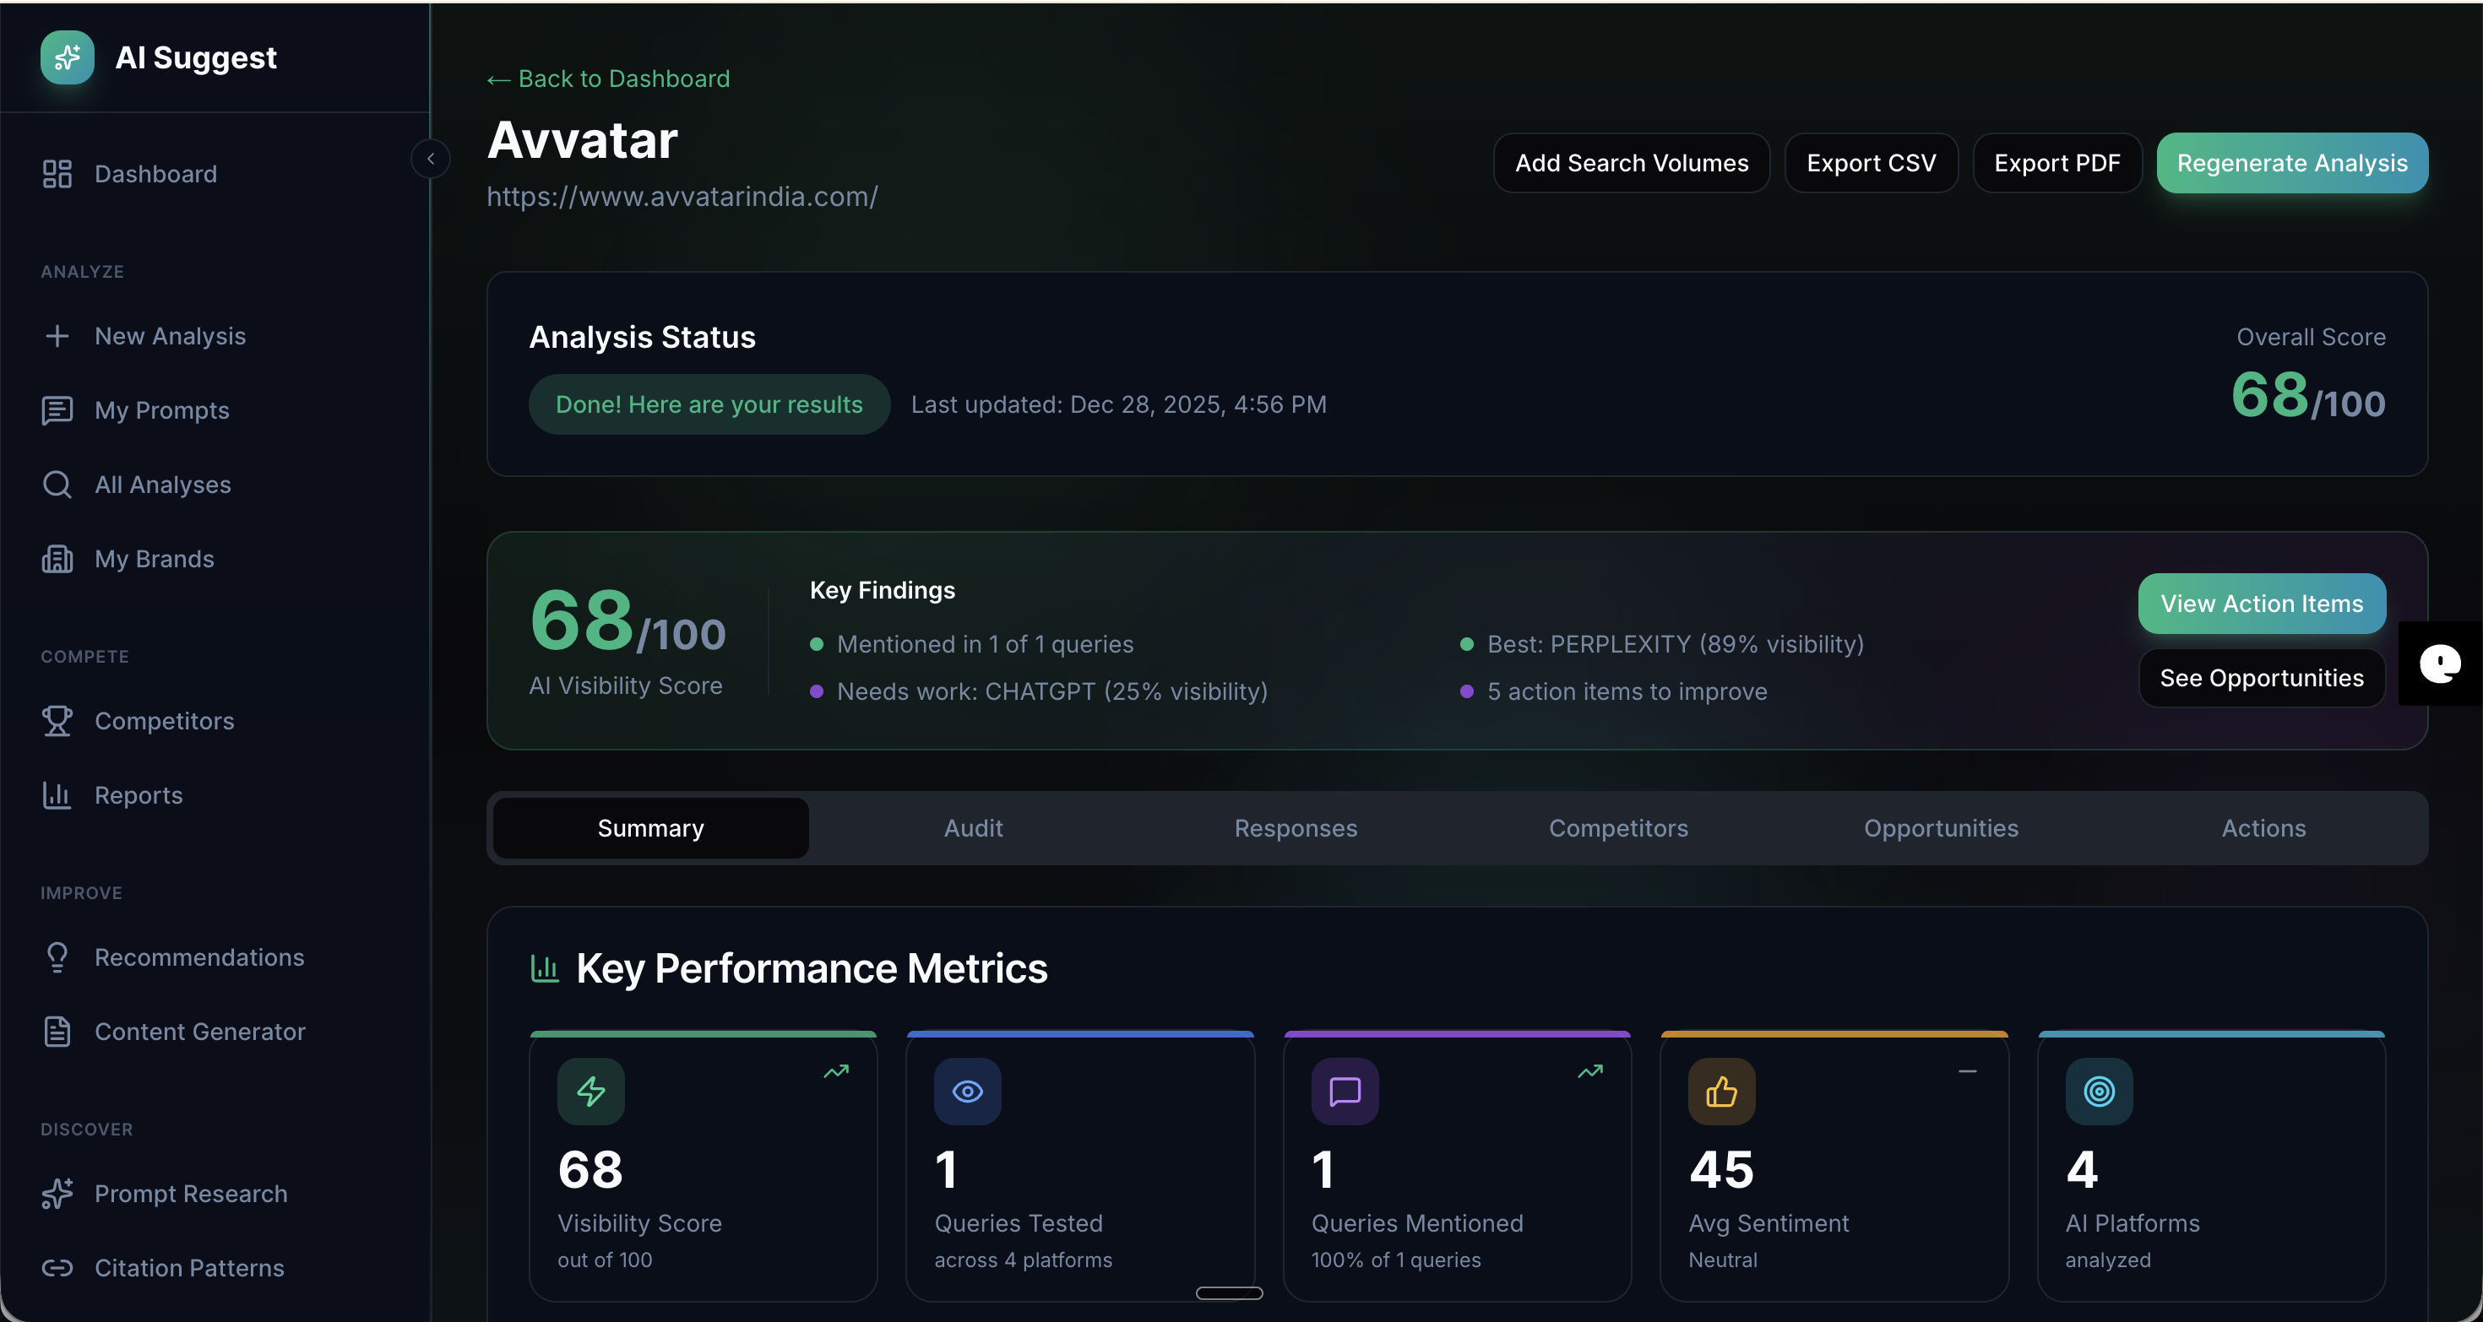The image size is (2483, 1322).
Task: Open the Opportunities tab
Action: click(1940, 826)
